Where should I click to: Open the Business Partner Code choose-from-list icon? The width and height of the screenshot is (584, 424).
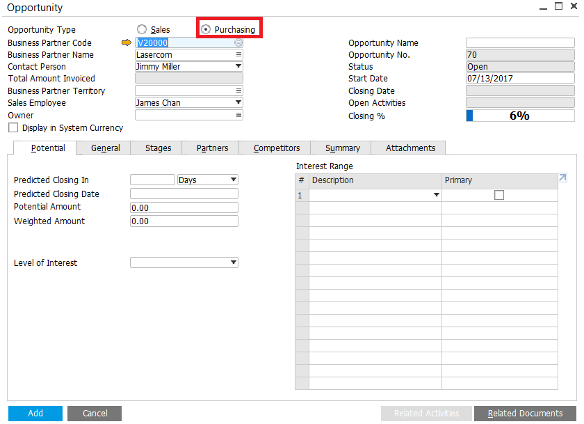238,43
